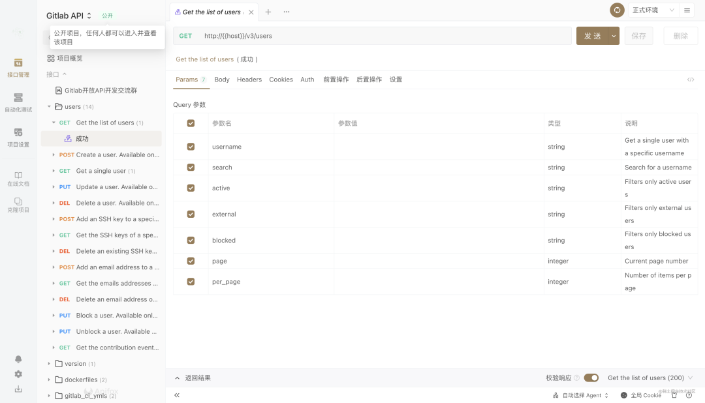Expand the dockerfiles folder
705x403 pixels.
(49, 380)
